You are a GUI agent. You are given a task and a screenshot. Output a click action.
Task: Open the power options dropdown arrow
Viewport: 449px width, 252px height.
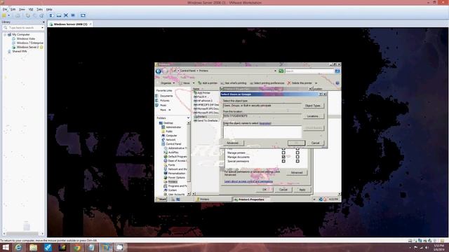9,15
